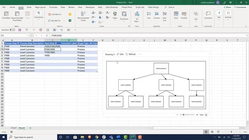This screenshot has width=249, height=140.
Task: Select cell containing P700,P800
Action: pyautogui.click(x=53, y=52)
